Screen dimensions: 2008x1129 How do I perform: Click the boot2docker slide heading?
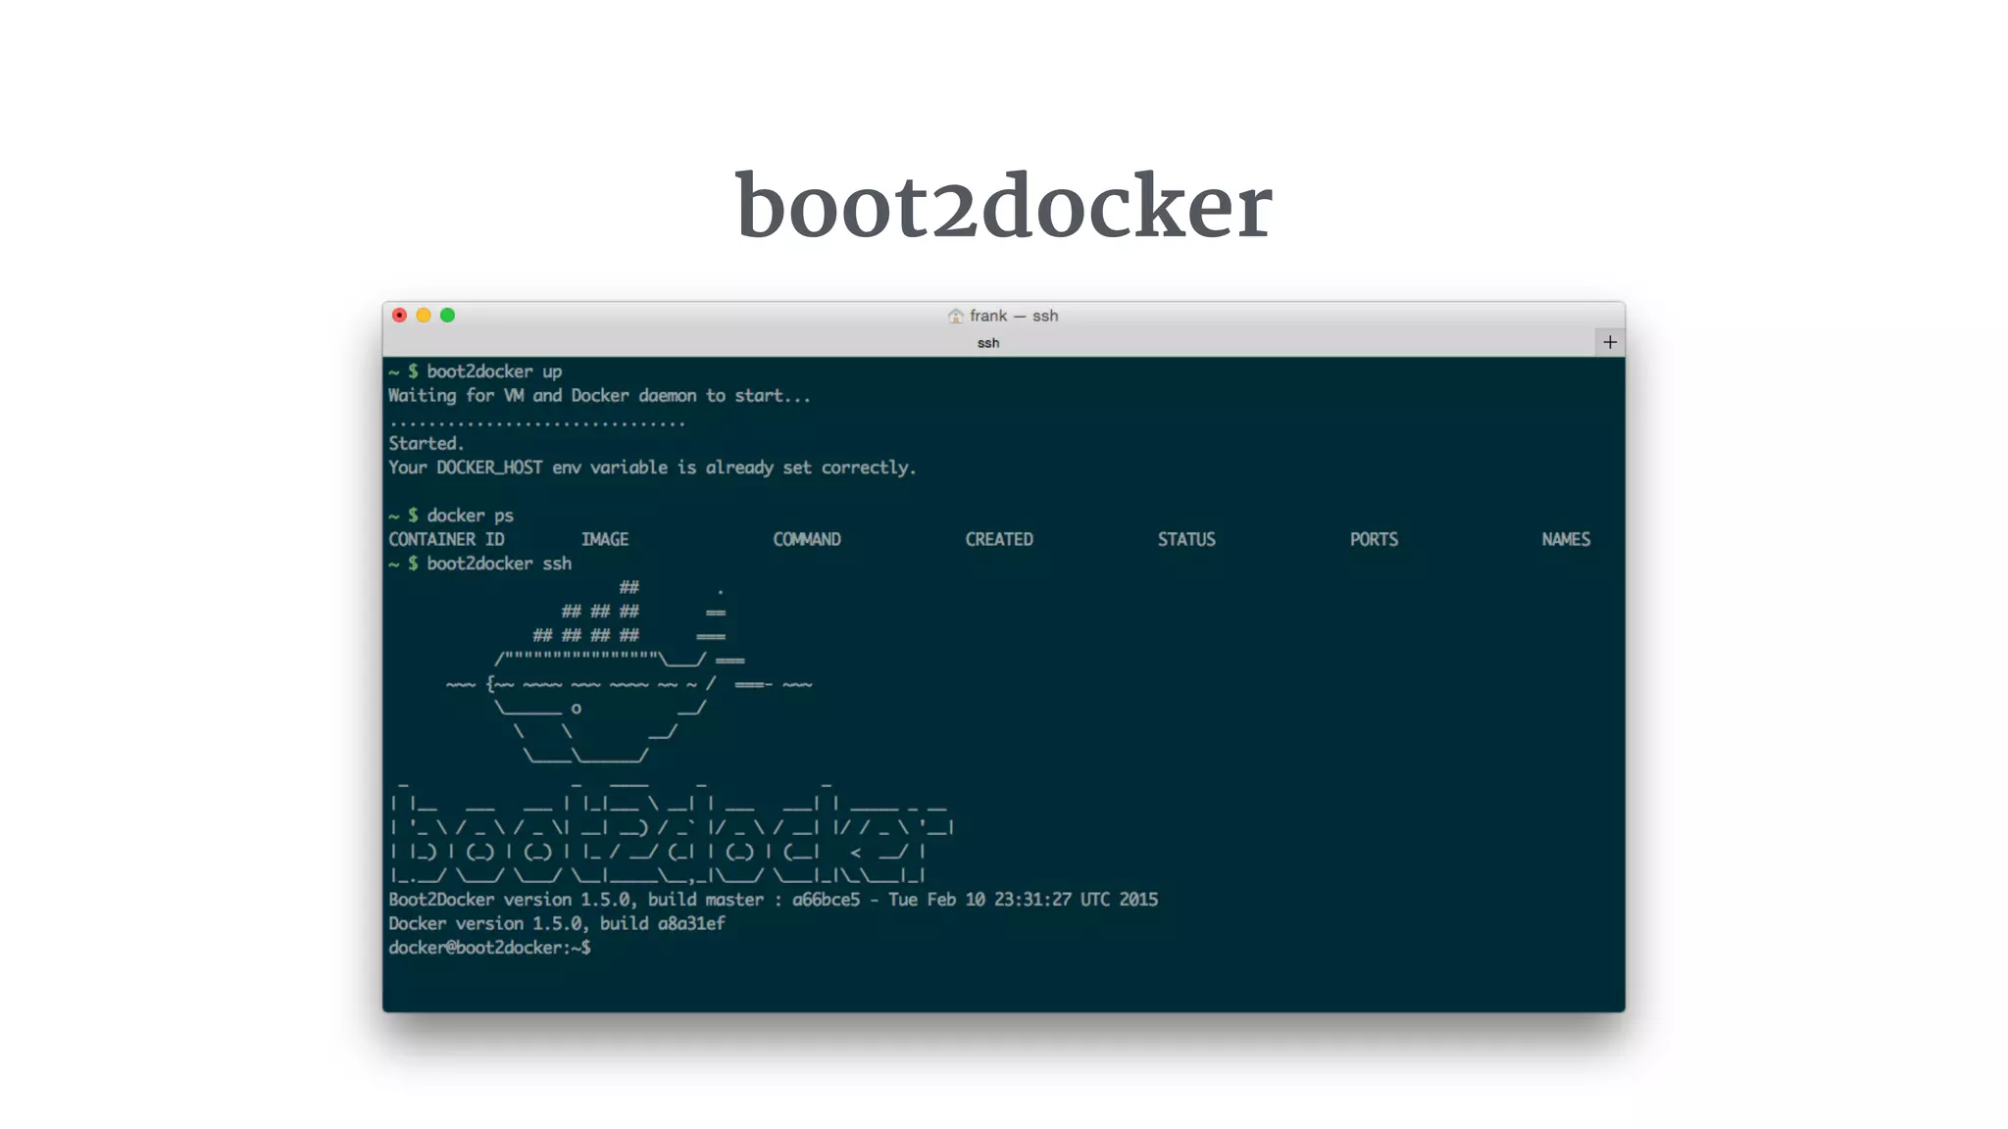coord(1004,206)
